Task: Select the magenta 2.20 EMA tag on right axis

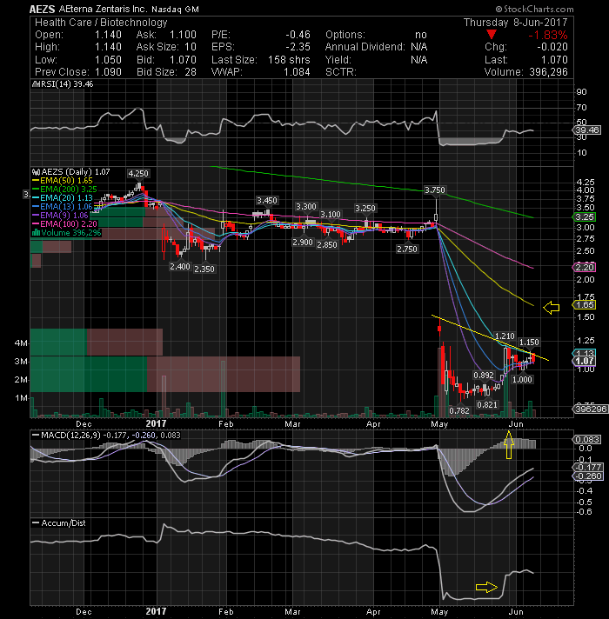Action: [584, 268]
